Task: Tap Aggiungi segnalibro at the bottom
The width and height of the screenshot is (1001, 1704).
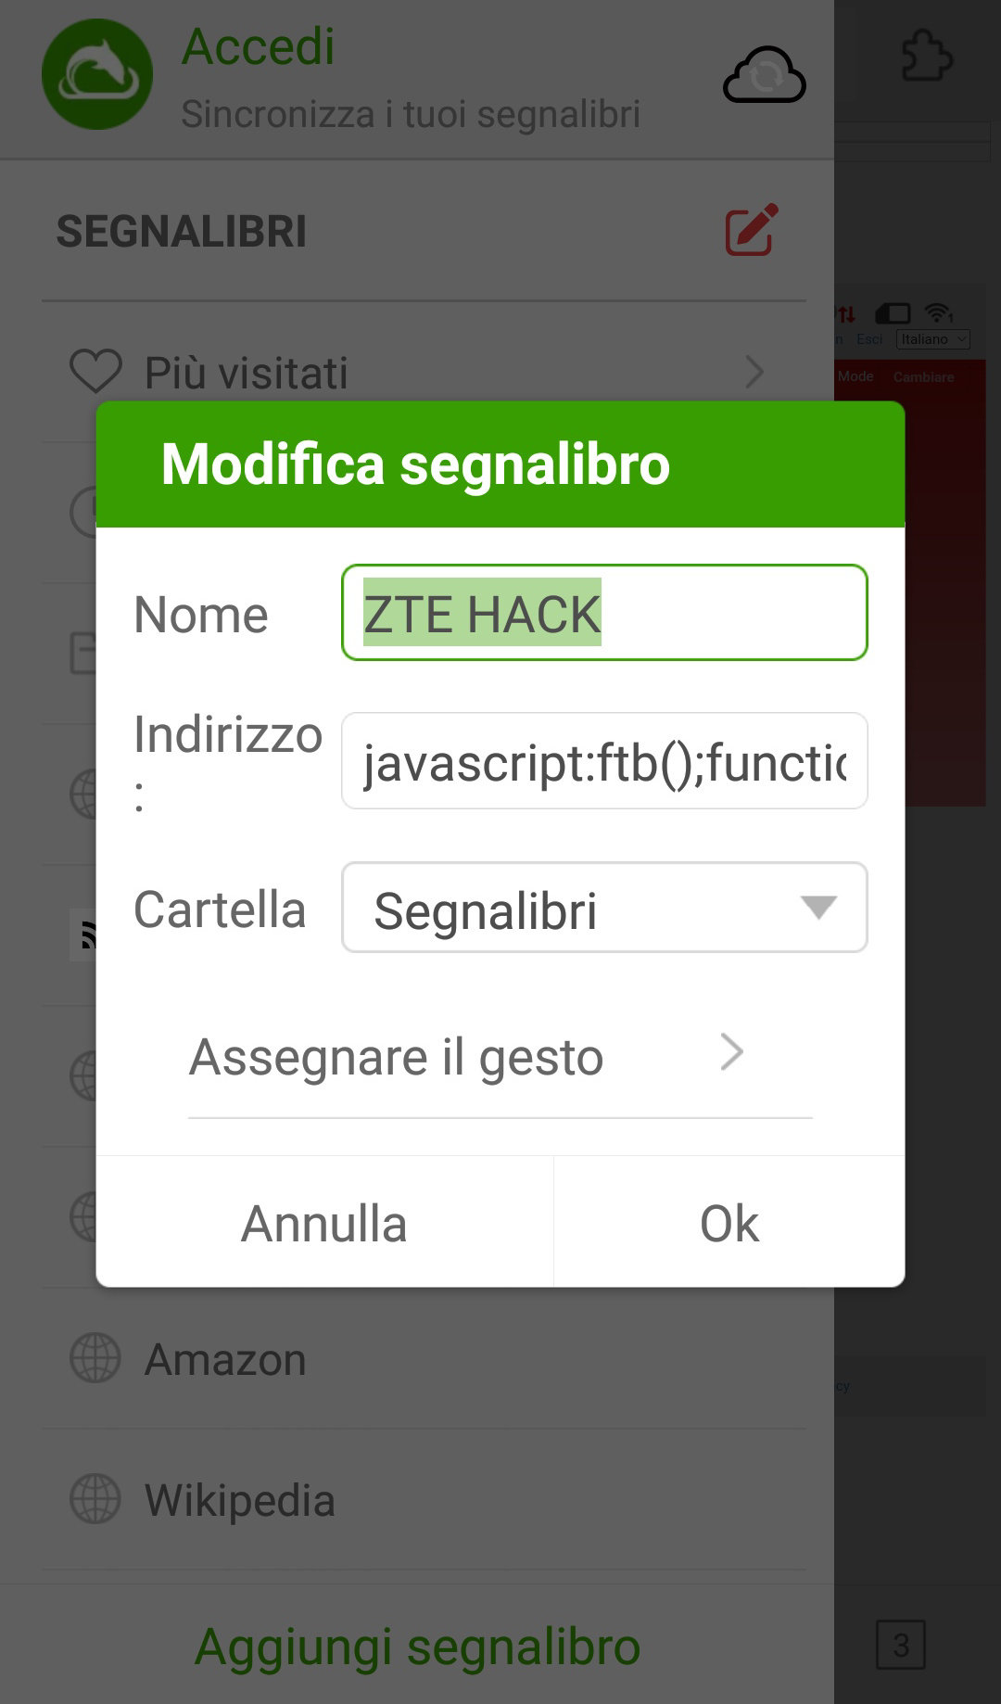Action: click(417, 1647)
